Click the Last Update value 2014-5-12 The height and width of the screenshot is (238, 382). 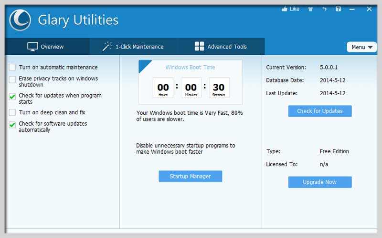click(332, 93)
